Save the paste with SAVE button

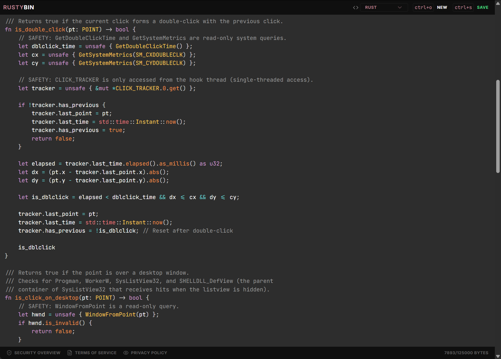click(483, 7)
